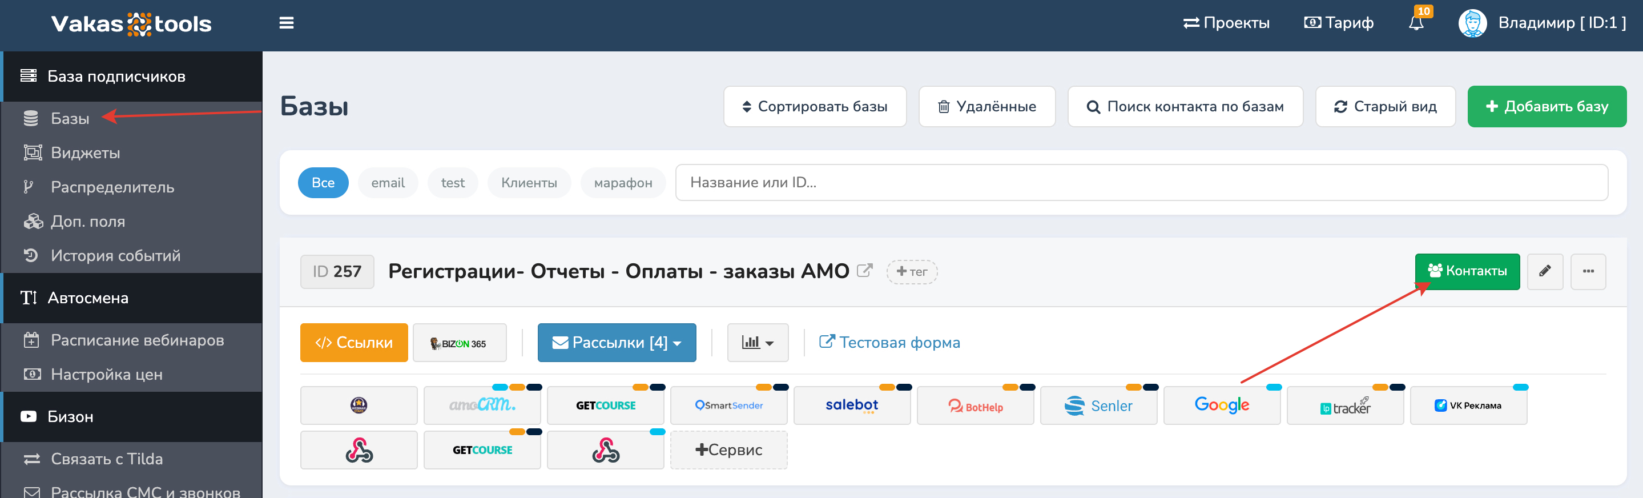The image size is (1643, 498).
Task: Open the BotHelp integration tile
Action: click(x=975, y=405)
